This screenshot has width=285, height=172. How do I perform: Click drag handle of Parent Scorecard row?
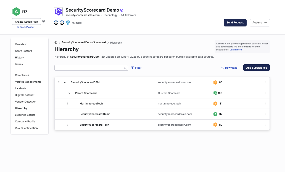coord(63,93)
